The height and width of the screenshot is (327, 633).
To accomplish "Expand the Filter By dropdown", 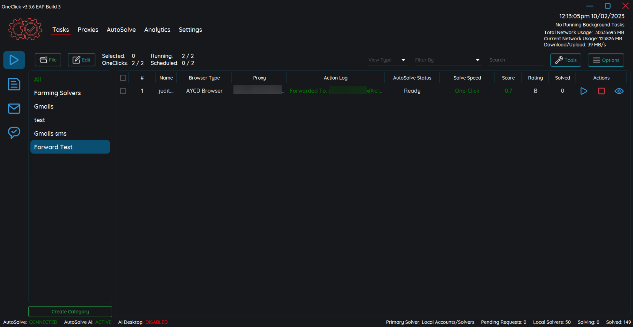I will pyautogui.click(x=448, y=60).
